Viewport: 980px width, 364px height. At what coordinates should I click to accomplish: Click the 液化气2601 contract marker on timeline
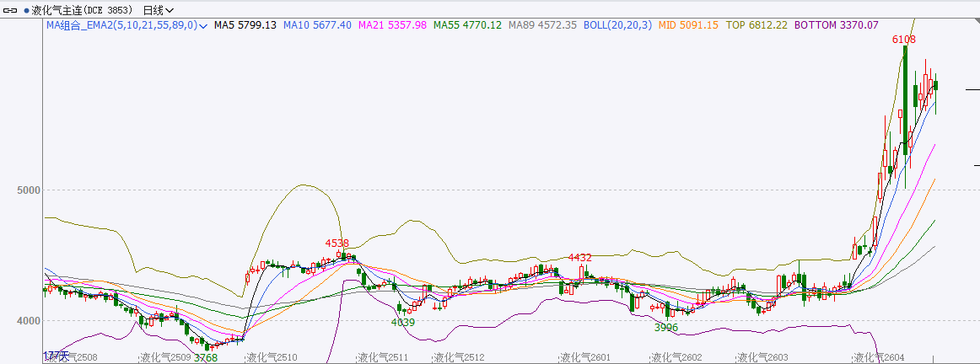coord(585,357)
